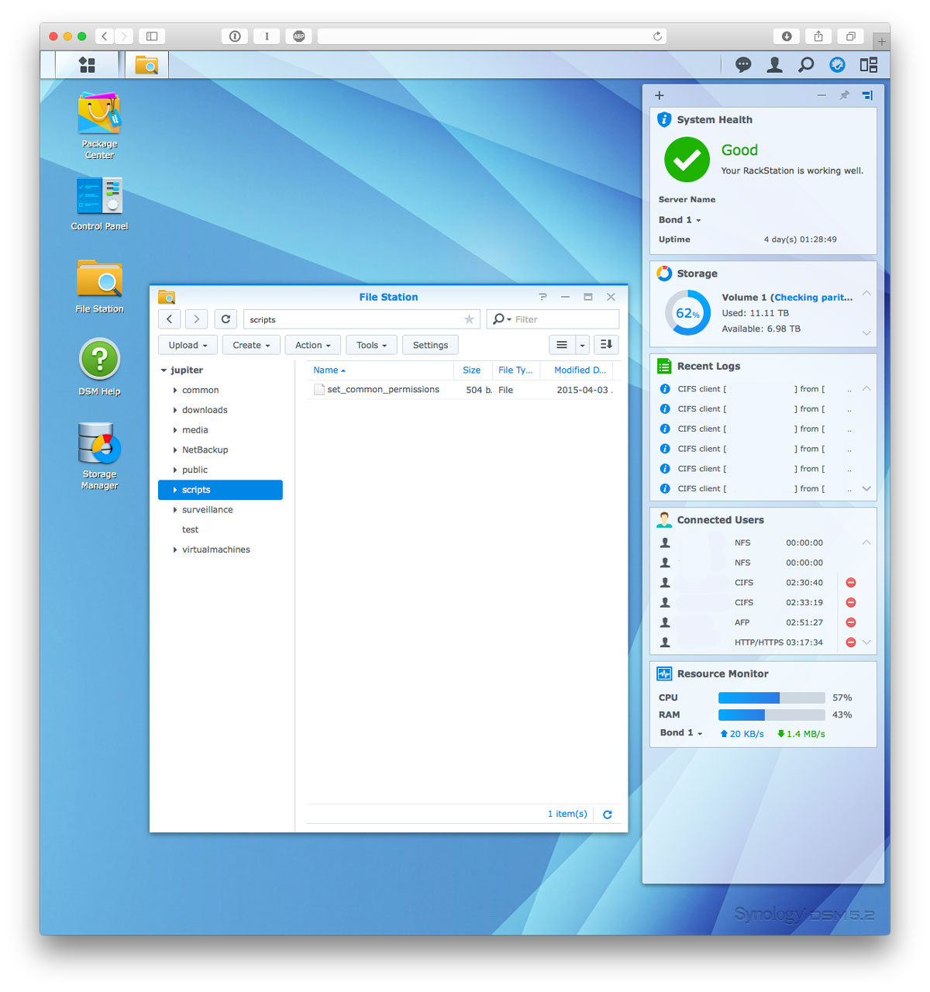Go back in File Station
Image resolution: width=930 pixels, height=992 pixels.
(x=170, y=319)
